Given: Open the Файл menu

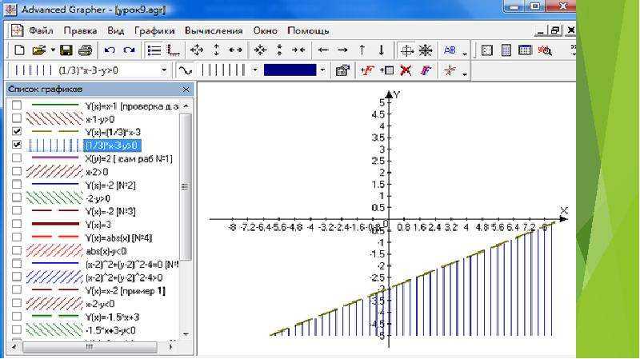Looking at the screenshot, I should (41, 30).
